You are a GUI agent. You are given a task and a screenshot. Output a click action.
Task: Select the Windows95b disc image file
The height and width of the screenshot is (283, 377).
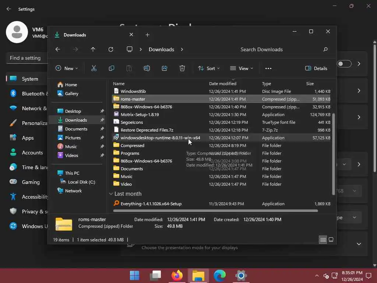221,91
